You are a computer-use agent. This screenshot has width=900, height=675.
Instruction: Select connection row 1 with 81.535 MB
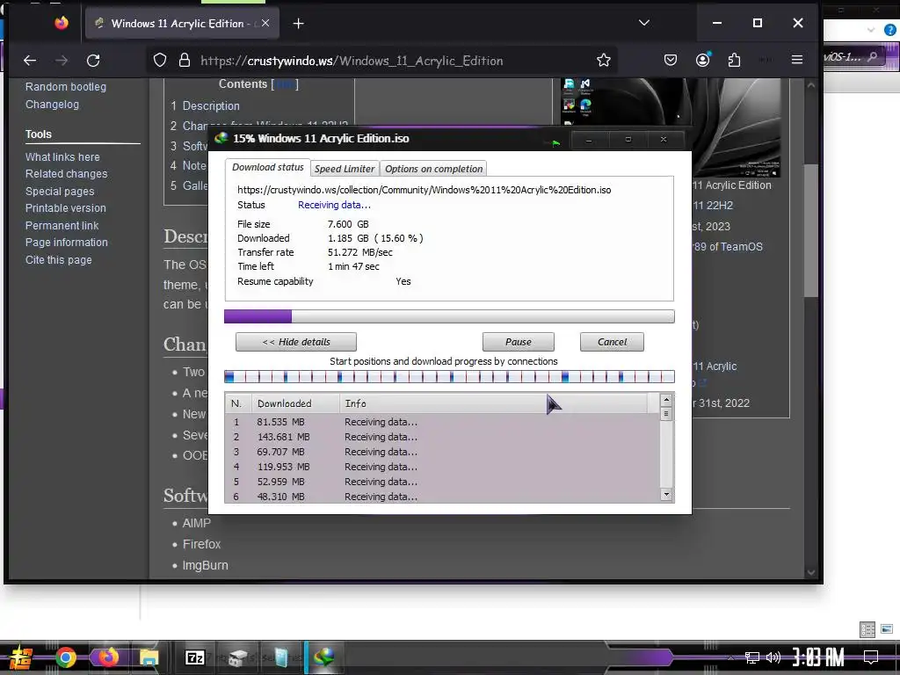click(x=443, y=422)
